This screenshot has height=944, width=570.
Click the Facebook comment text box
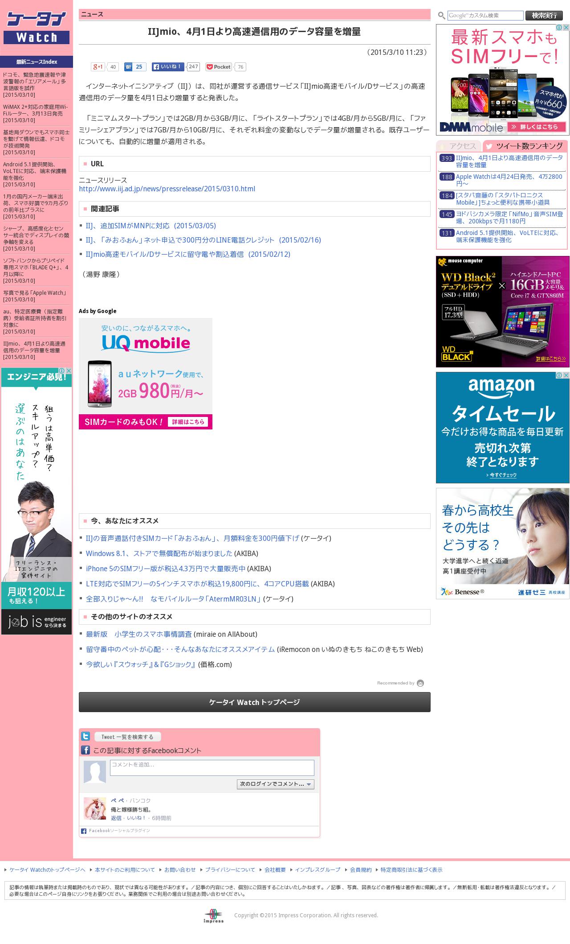(212, 768)
